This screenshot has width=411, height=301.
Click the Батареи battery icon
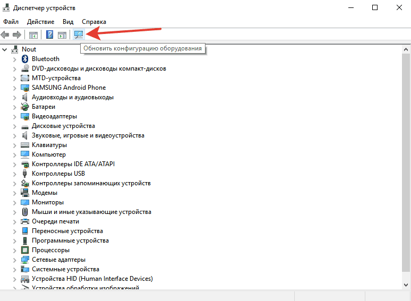25,107
